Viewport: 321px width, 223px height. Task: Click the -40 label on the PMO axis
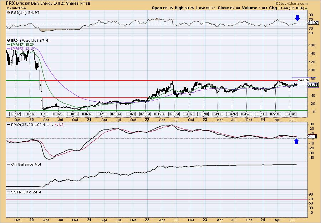coord(312,158)
